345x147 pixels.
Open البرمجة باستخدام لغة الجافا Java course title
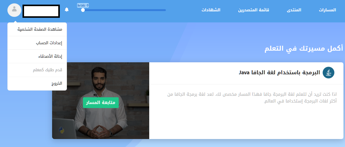pos(279,73)
